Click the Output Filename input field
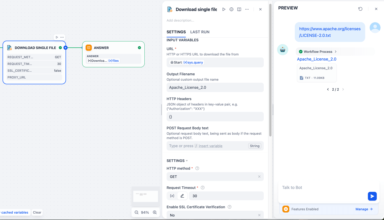384x220 pixels. point(215,88)
